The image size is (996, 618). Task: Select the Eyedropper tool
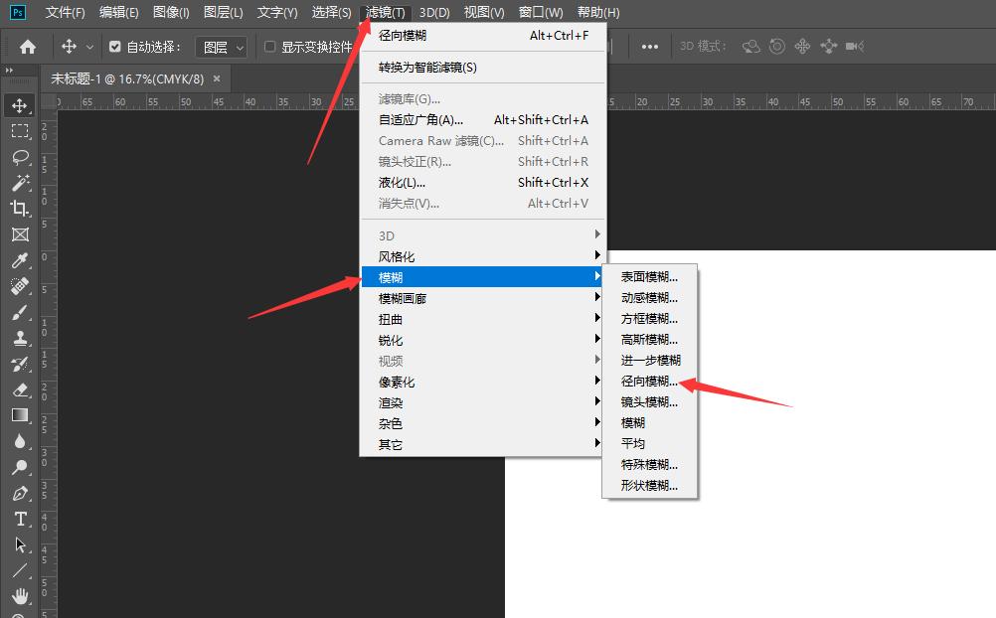pyautogui.click(x=20, y=261)
